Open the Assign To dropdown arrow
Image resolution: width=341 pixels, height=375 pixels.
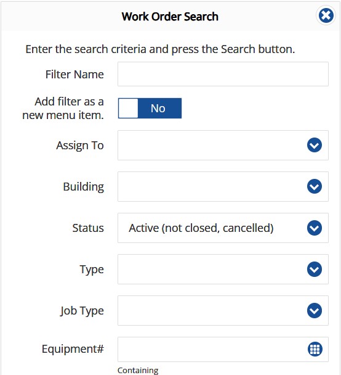coord(315,145)
